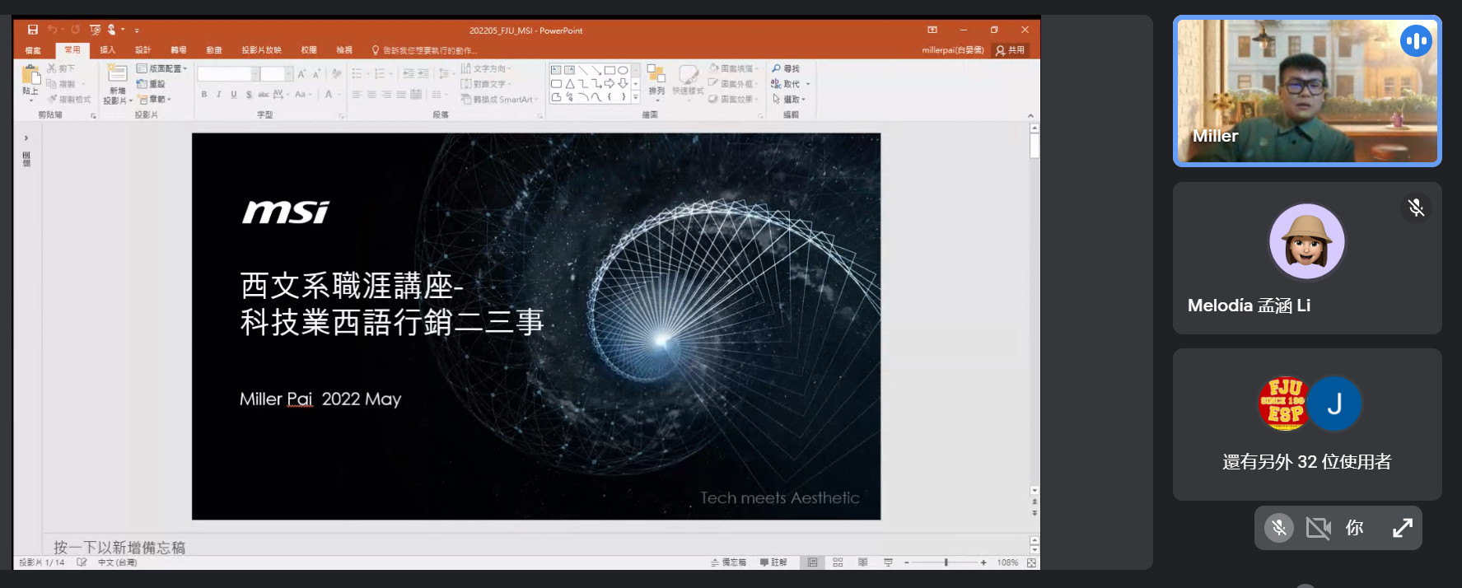Open the File (檔案) tab
The height and width of the screenshot is (588, 1462).
(x=33, y=50)
